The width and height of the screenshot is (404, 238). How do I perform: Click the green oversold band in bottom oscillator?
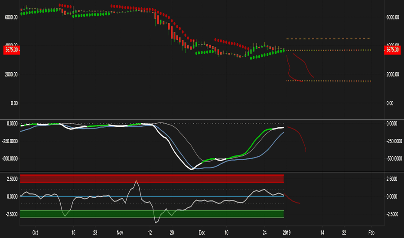(x=152, y=214)
